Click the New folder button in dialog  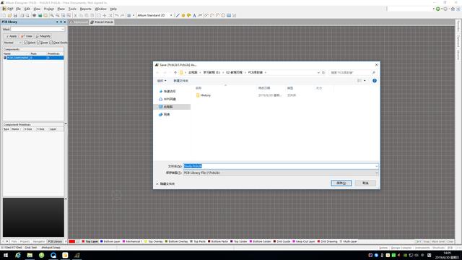click(x=180, y=80)
